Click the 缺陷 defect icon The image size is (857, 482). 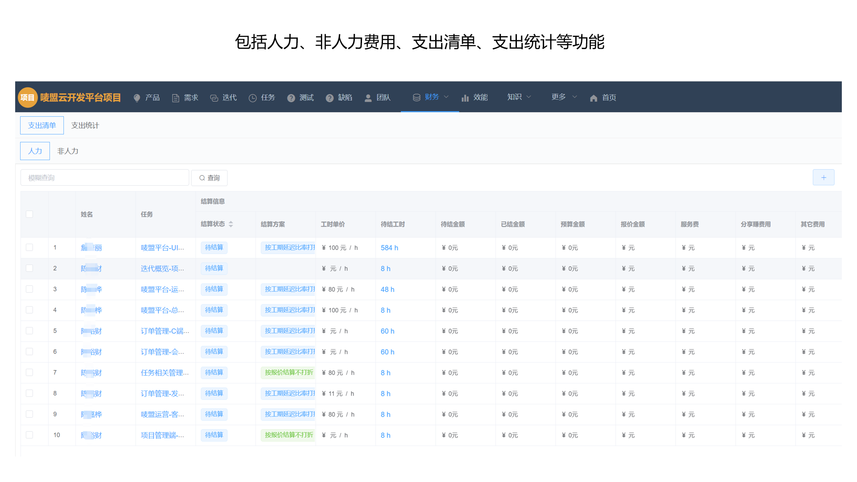[329, 98]
